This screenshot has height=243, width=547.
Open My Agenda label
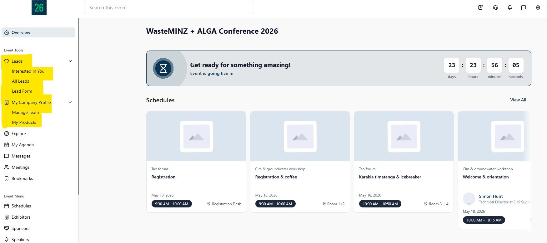[23, 145]
